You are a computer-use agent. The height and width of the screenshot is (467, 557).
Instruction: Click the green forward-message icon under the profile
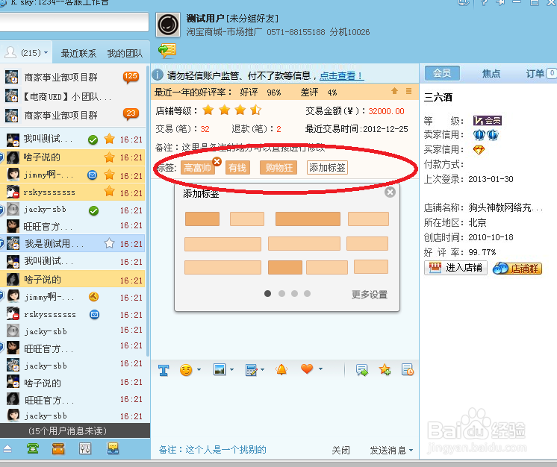(x=167, y=51)
